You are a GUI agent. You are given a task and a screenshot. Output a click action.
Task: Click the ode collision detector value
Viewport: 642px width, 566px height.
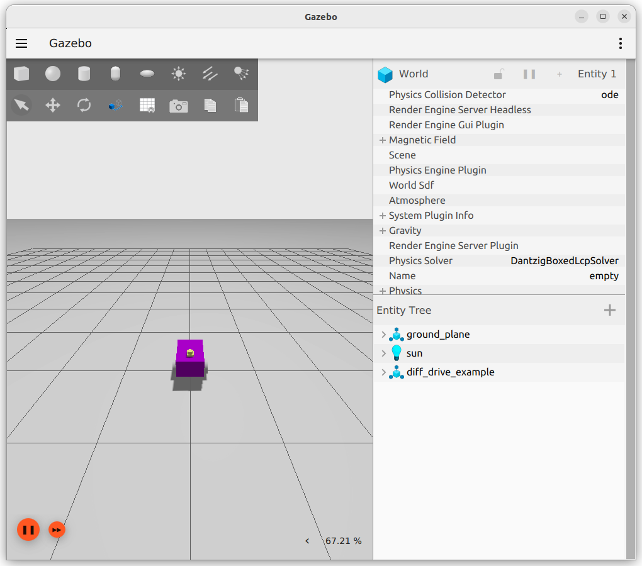(610, 95)
